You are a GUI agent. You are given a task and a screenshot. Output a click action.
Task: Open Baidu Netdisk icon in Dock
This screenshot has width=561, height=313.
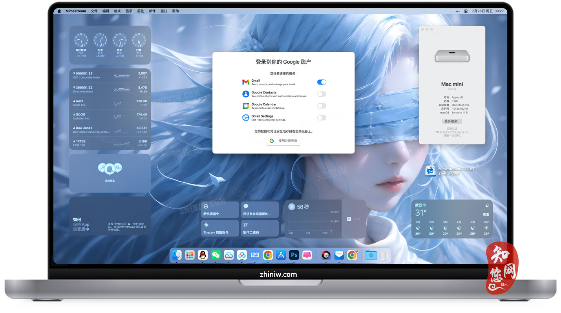click(x=242, y=255)
